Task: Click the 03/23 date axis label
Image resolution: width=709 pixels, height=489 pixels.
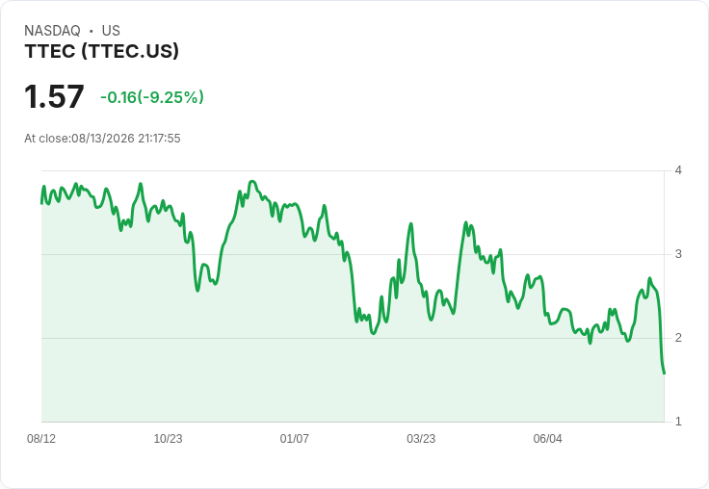Action: (421, 438)
